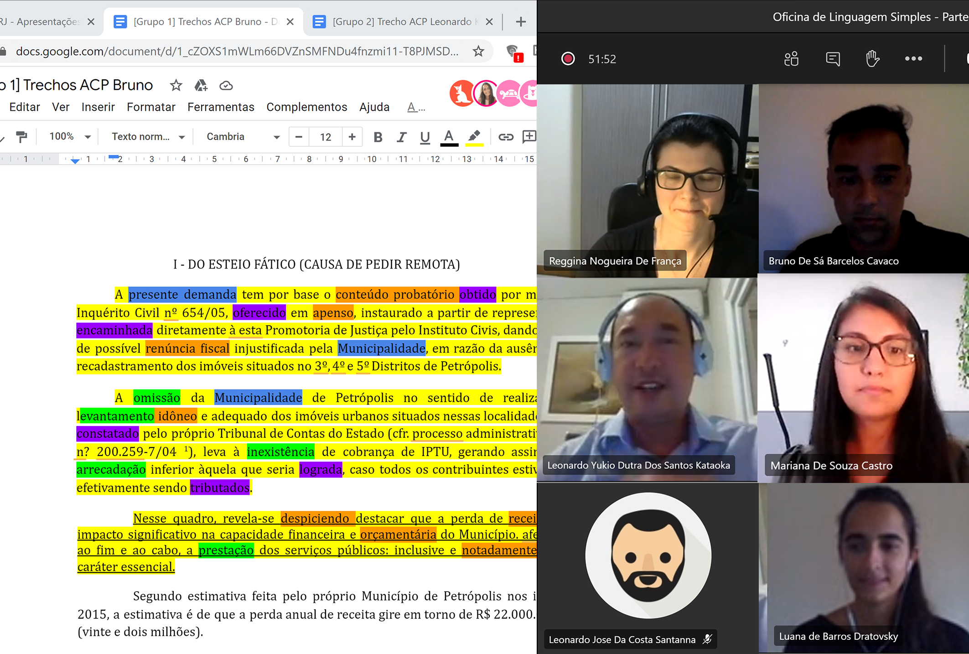The width and height of the screenshot is (969, 654).
Task: Increase the font size
Action: (x=352, y=137)
